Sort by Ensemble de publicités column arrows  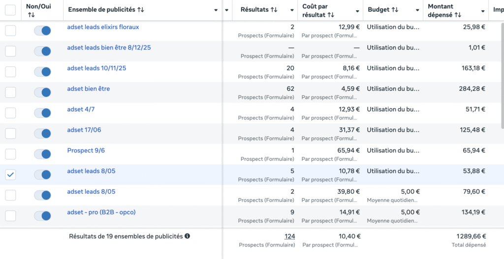[x=141, y=10]
